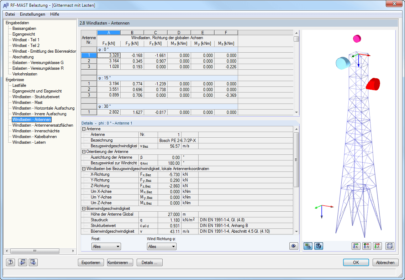Open the Wind Richtung φ dropdown
405x280 pixels.
coord(162,247)
